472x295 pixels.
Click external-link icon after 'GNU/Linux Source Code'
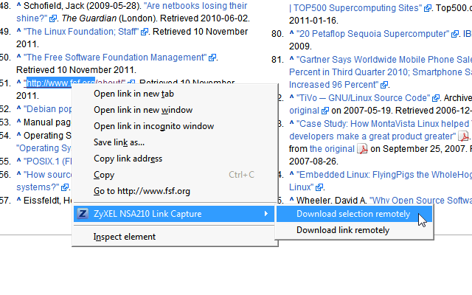[436, 98]
